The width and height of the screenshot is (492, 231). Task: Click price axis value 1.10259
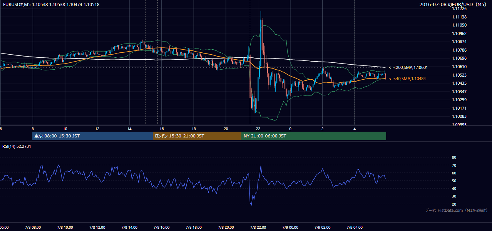[x=460, y=100]
